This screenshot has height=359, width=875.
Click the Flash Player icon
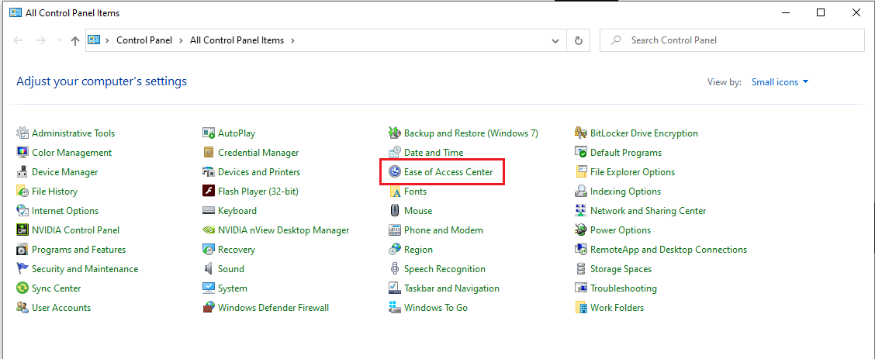click(209, 192)
